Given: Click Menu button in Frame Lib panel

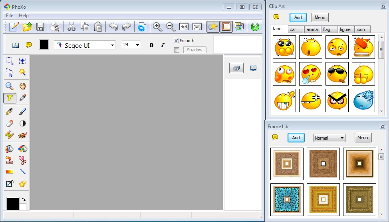Looking at the screenshot, I should coord(363,138).
